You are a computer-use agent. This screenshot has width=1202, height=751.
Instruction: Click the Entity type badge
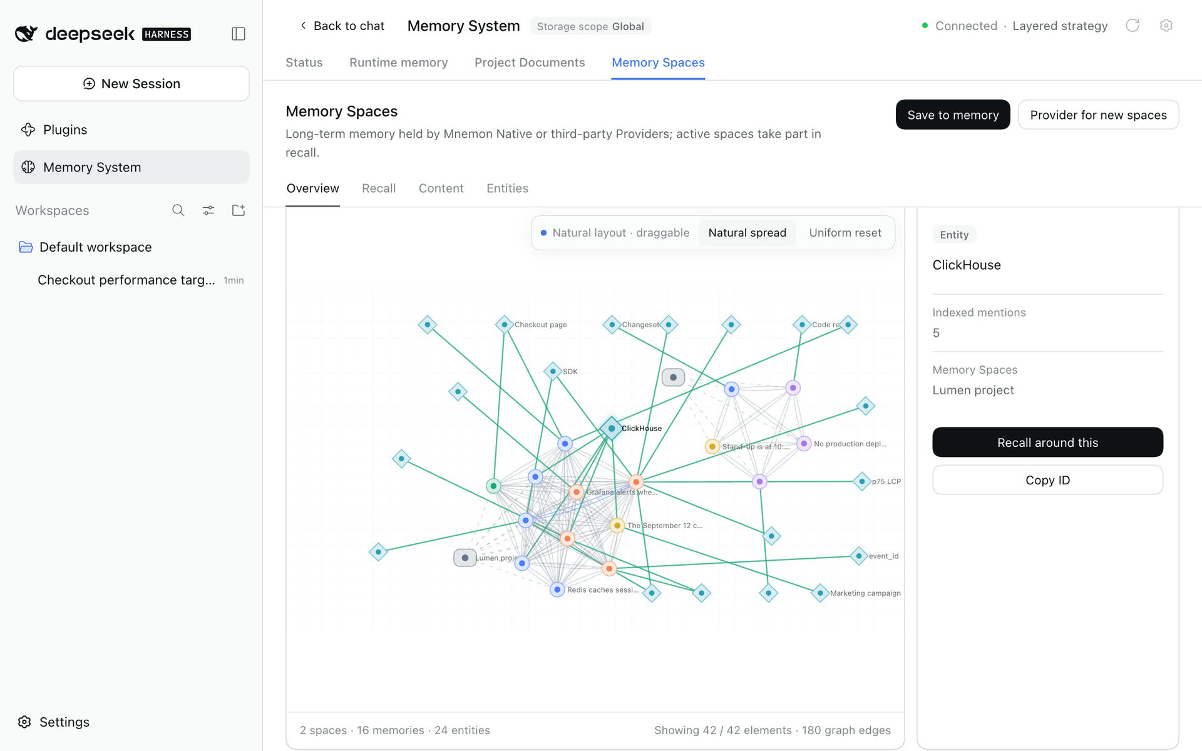954,235
